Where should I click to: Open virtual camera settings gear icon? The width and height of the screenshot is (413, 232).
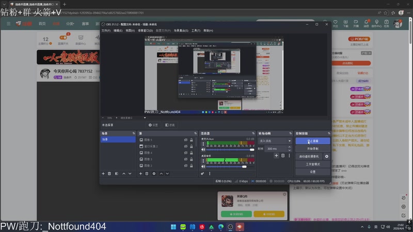[x=327, y=156]
